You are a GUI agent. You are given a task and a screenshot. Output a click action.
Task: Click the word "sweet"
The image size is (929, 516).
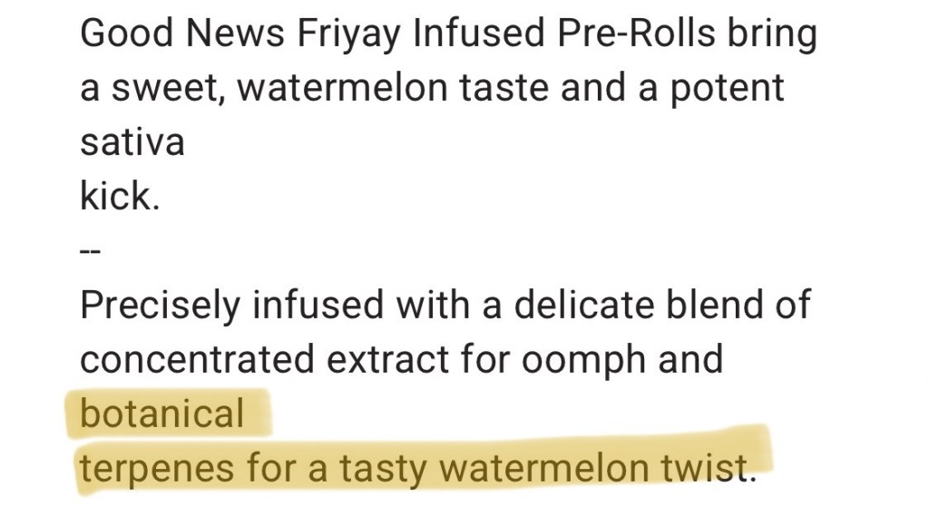click(x=167, y=89)
